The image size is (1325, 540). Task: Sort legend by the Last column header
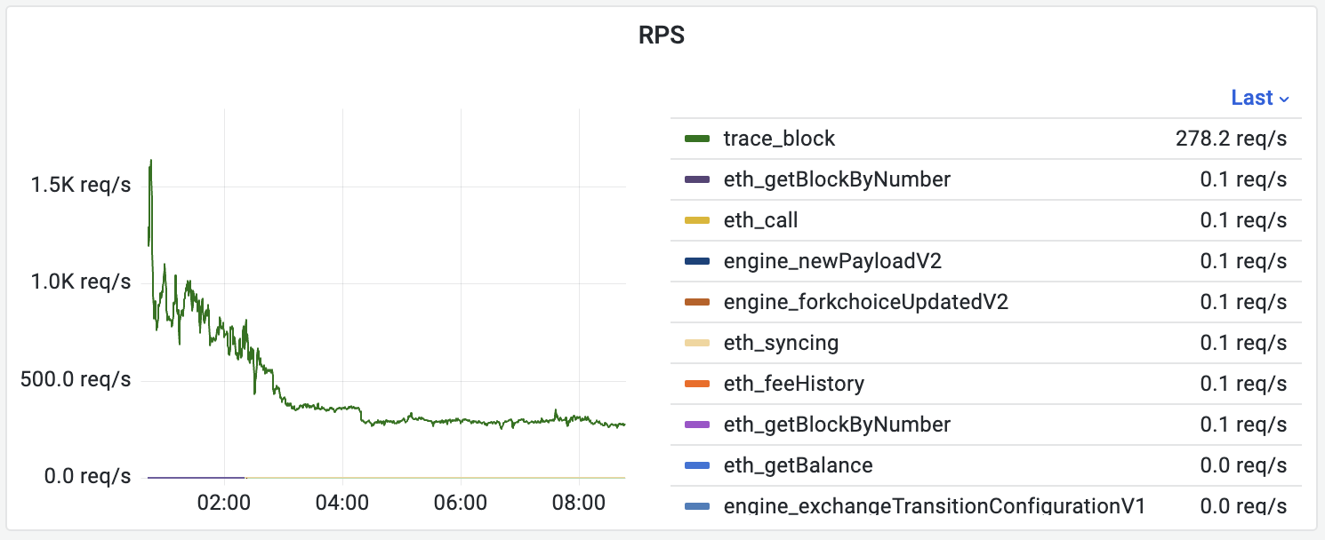tap(1251, 98)
